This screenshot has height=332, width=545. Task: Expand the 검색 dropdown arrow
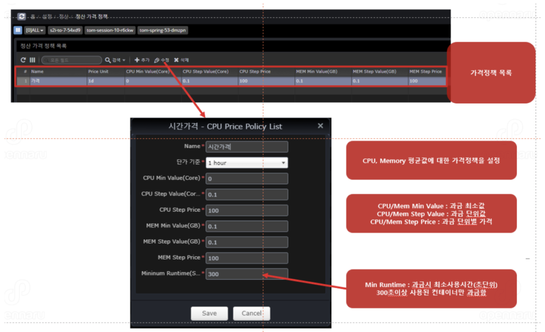(124, 60)
